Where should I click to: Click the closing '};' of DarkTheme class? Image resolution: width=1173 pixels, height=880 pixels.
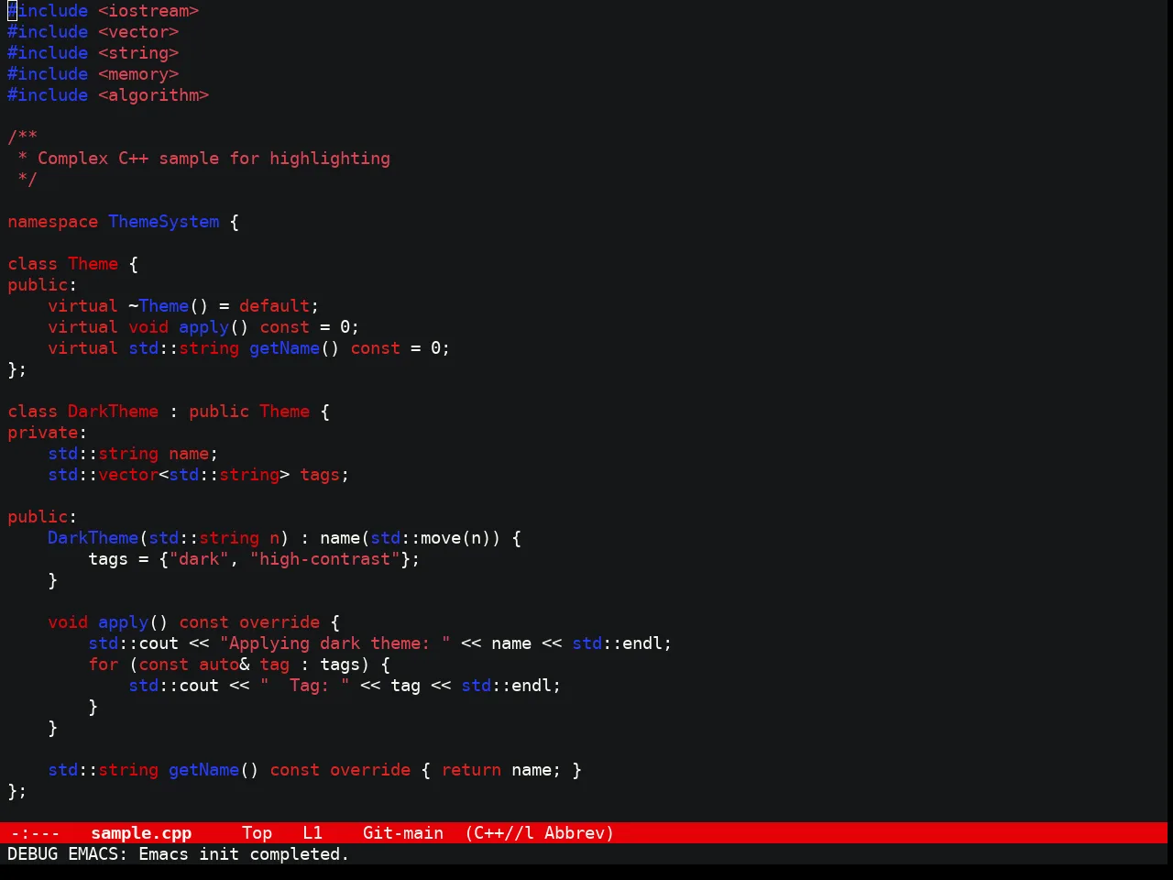[x=17, y=791]
